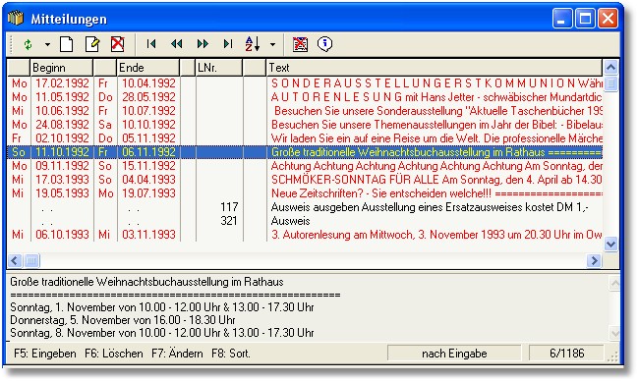Click detail line 'Donnerstag, 5. November'
The width and height of the screenshot is (638, 382).
pos(123,320)
